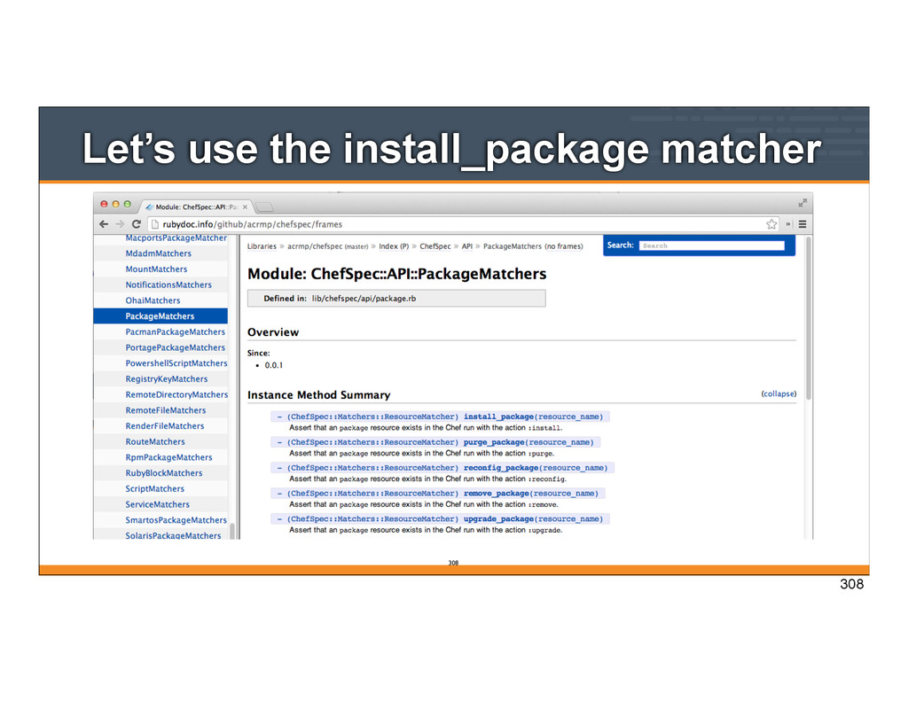908x701 pixels.
Task: Click ResourceMatcher return type for install_package
Action: pyautogui.click(x=372, y=417)
